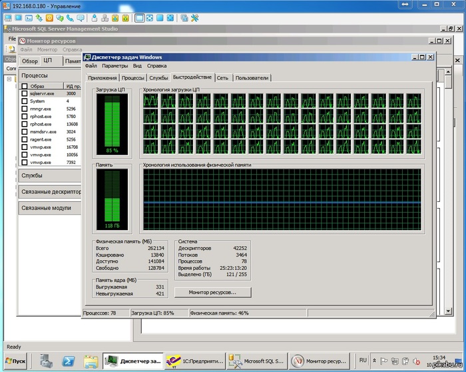Click the command prompt icon in Radmin toolbar

pos(29,18)
